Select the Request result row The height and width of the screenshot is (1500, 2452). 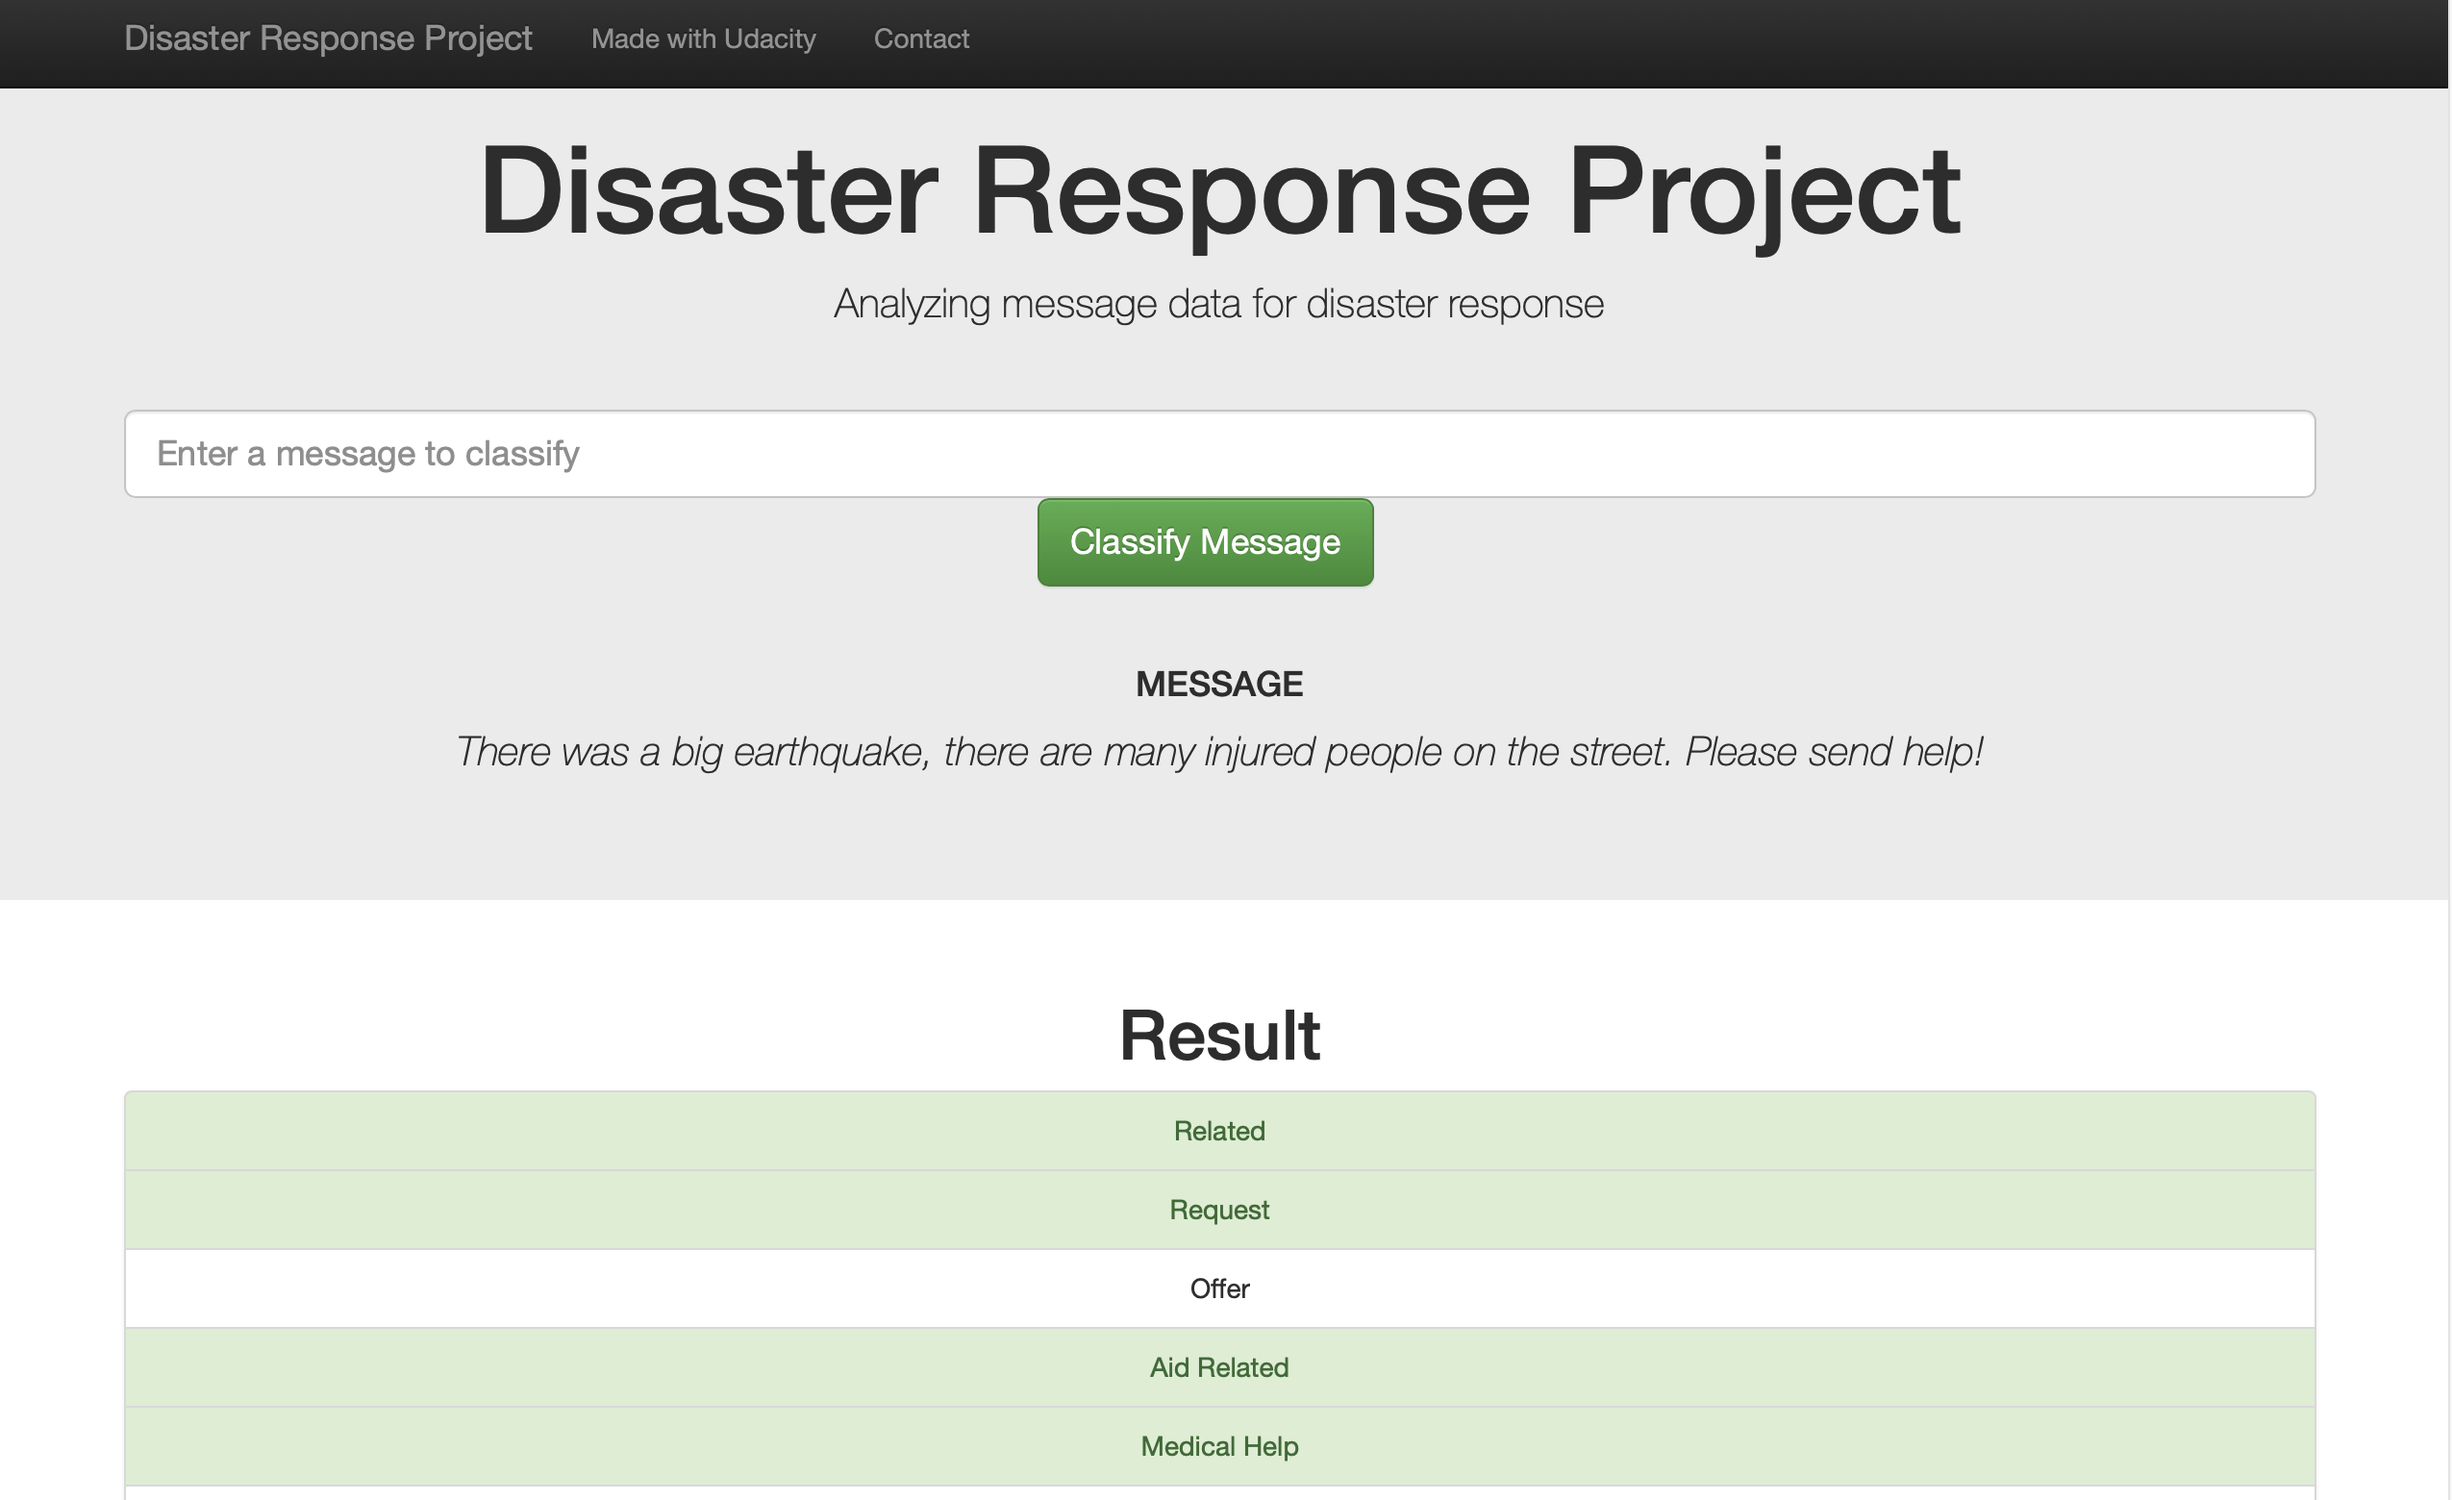[1219, 1210]
